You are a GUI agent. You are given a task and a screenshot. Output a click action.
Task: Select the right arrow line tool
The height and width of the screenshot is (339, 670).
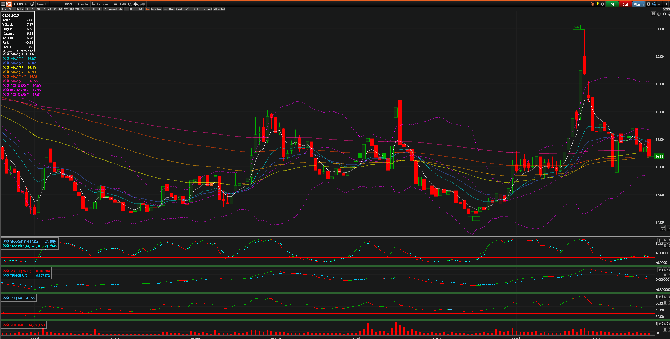193,9
